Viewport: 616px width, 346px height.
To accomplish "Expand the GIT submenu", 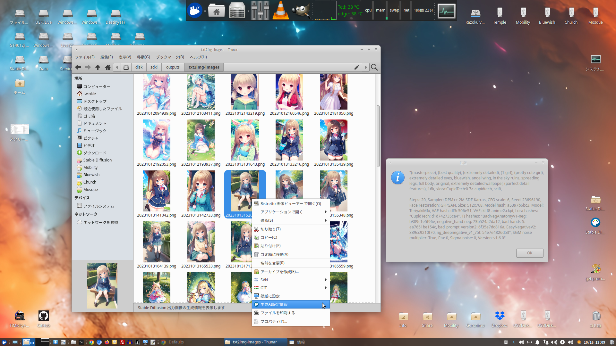I will (x=291, y=288).
